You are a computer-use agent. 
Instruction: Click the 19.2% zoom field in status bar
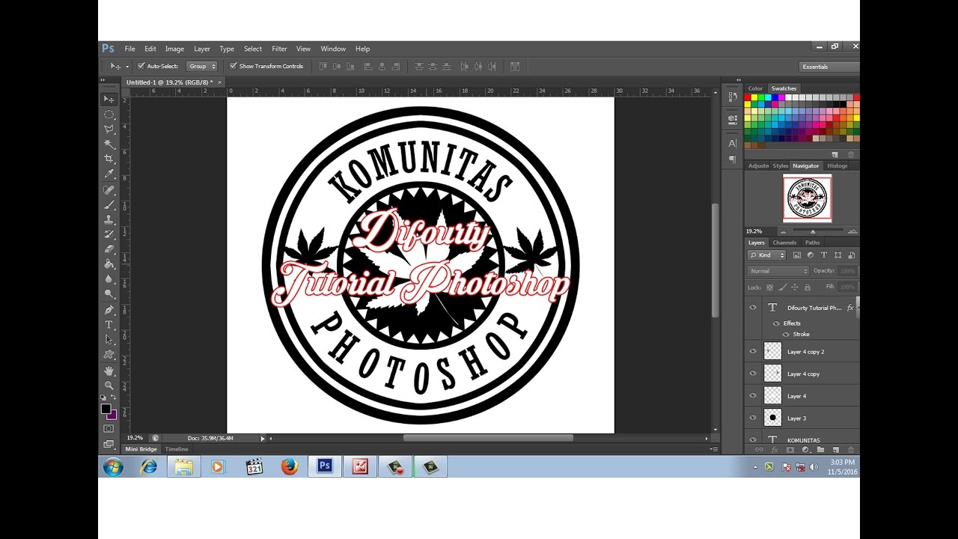tap(135, 438)
